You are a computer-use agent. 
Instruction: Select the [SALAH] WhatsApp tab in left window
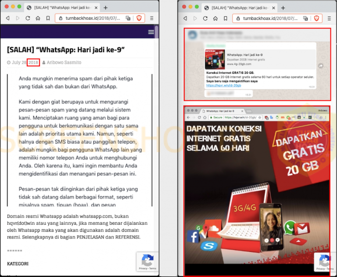click(x=62, y=8)
